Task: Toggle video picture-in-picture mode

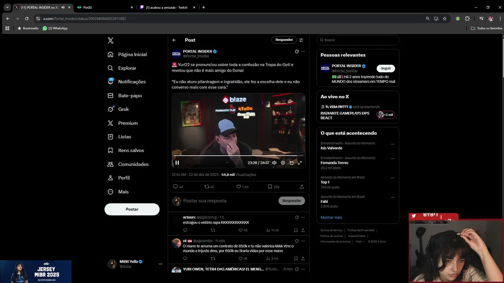Action: click(291, 163)
